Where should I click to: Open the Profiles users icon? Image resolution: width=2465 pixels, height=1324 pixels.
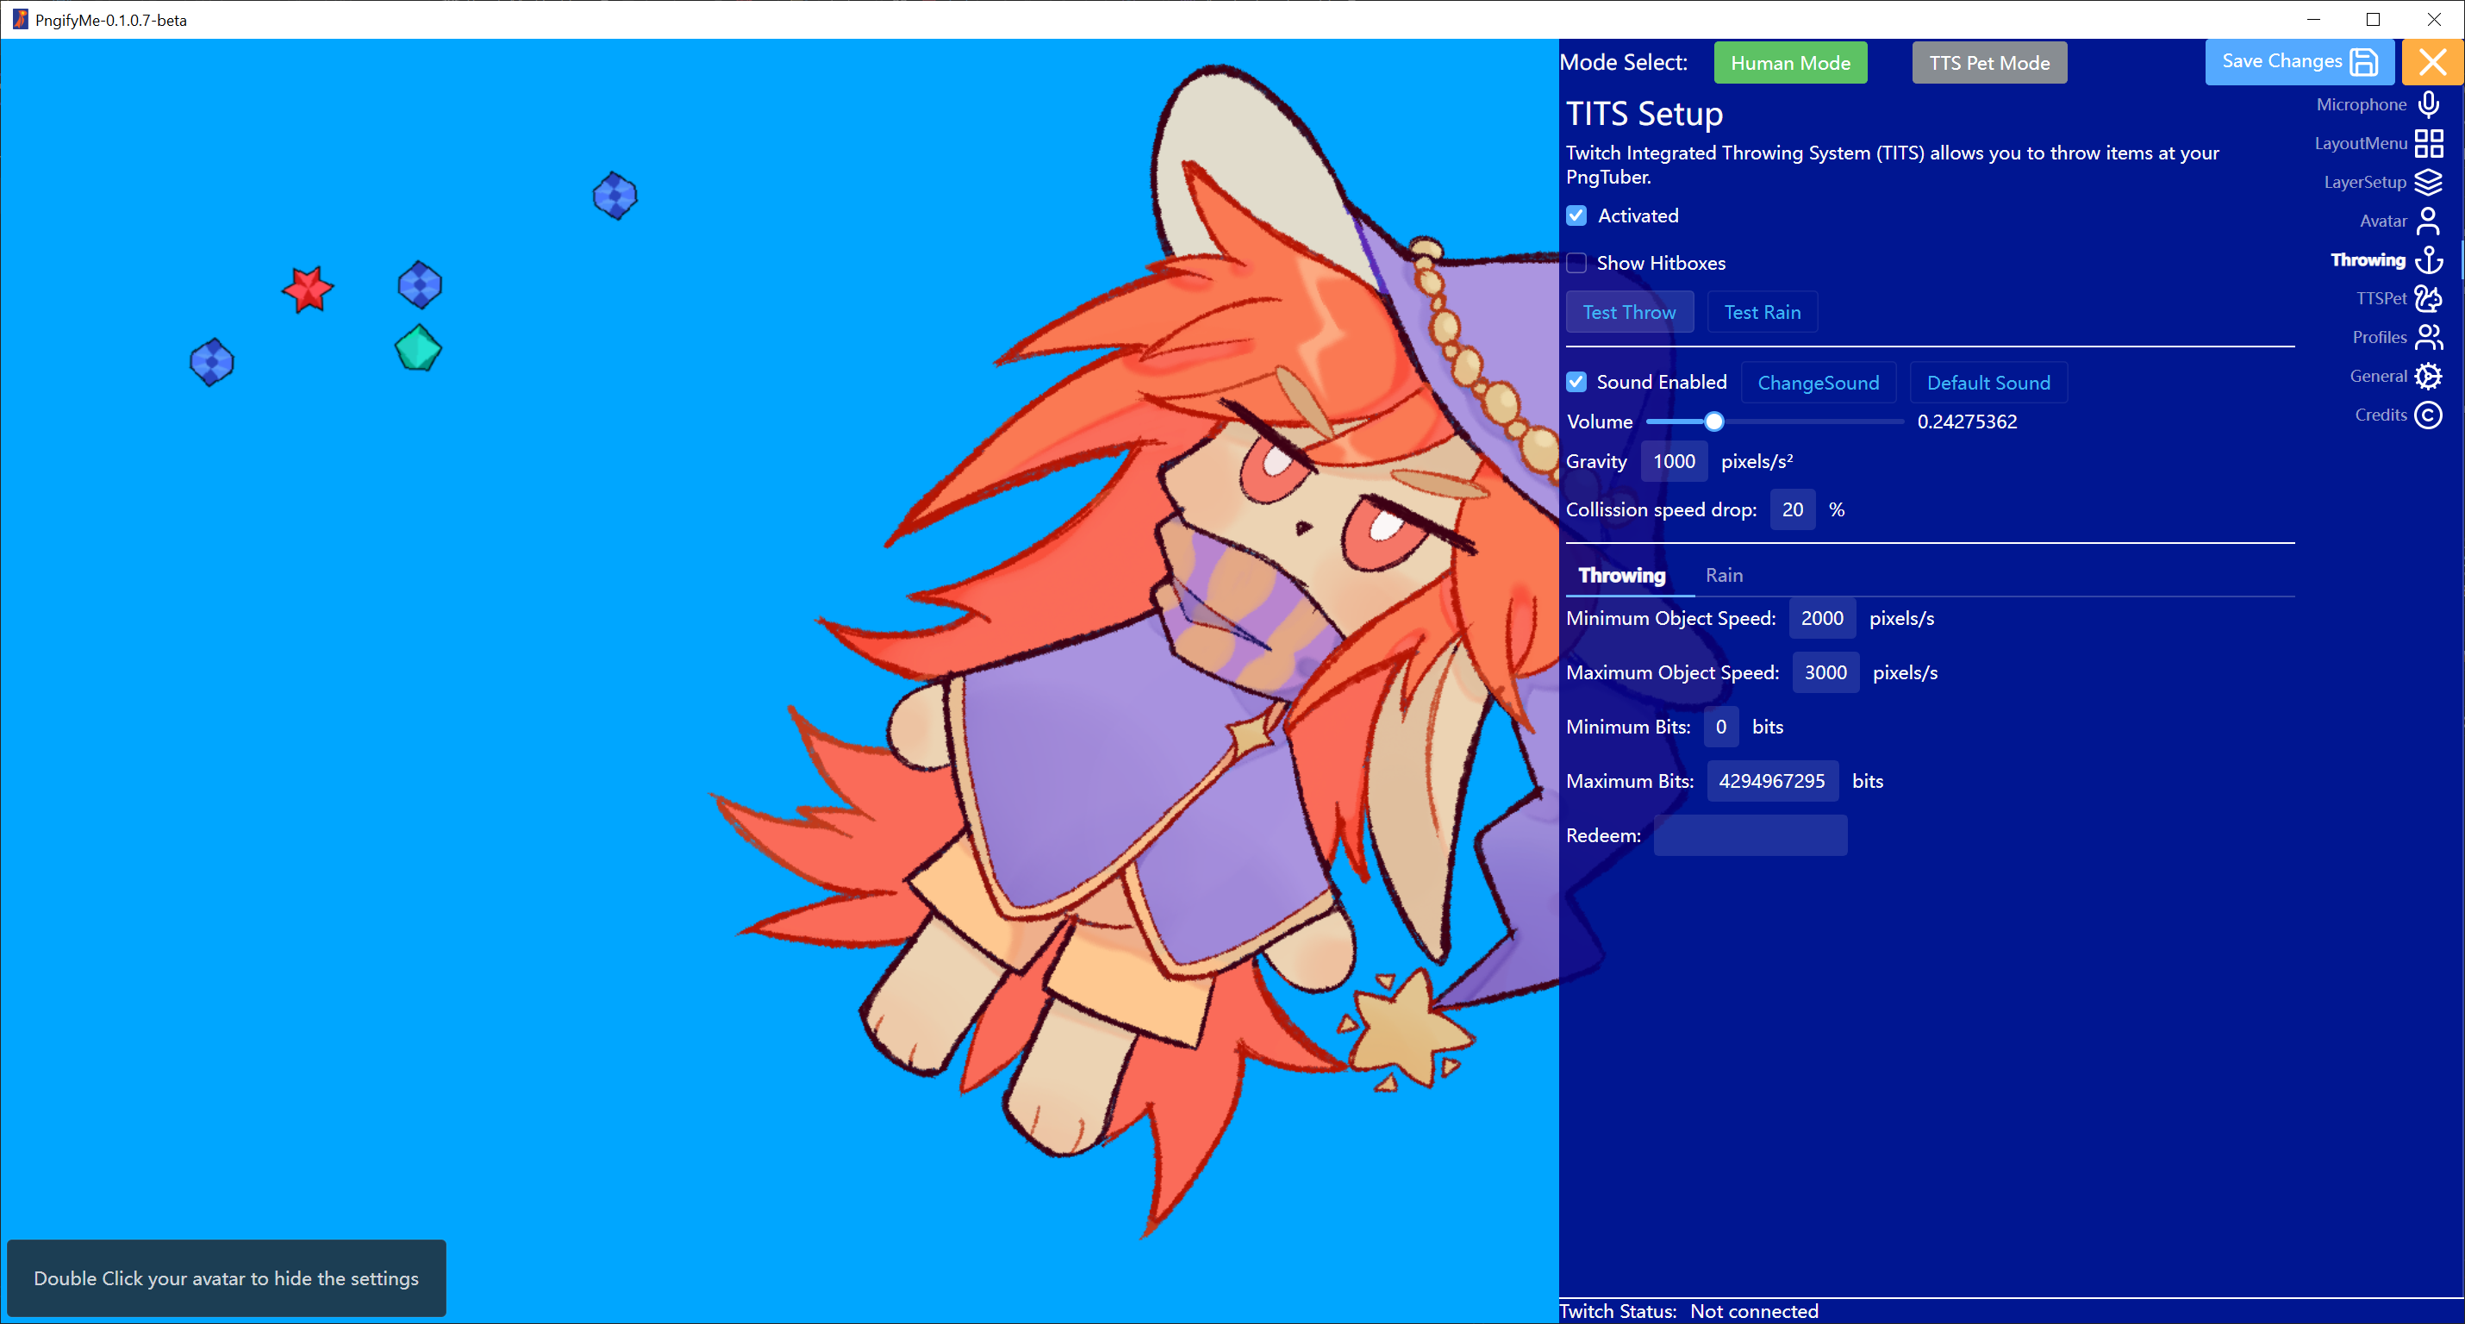pyautogui.click(x=2428, y=337)
